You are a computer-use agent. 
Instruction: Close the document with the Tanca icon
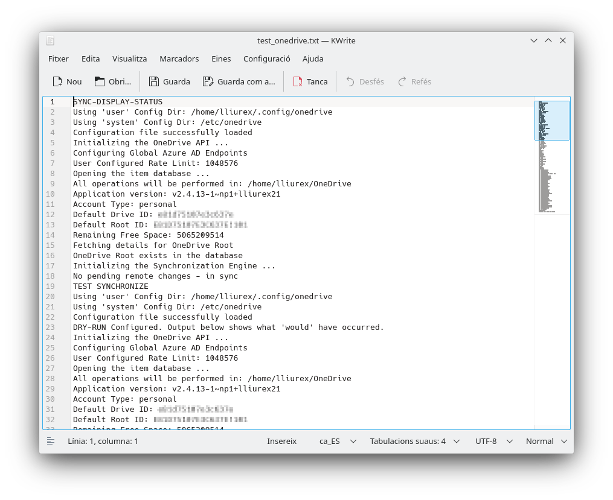(298, 81)
